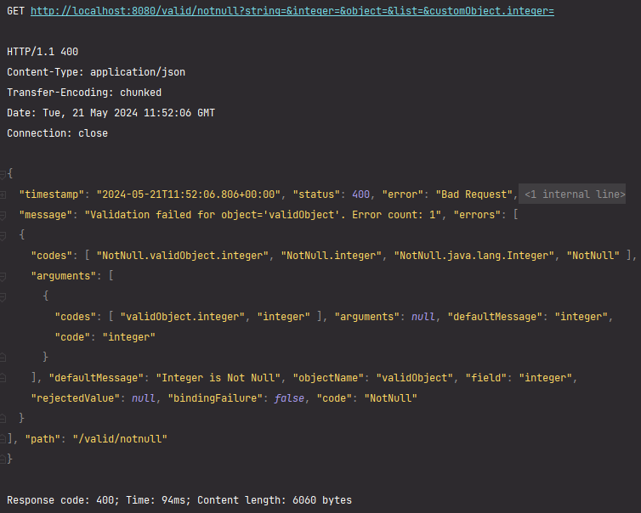Click the "code": "integer" value

(128, 337)
